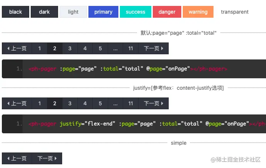Expand ellipsis pages in default pager
The image size is (266, 168).
point(115,48)
